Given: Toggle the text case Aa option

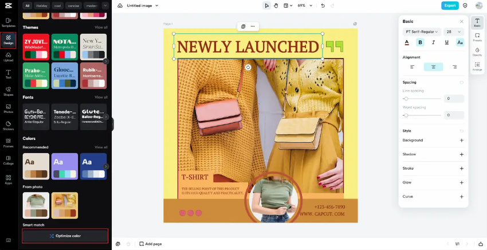Looking at the screenshot, I should click(460, 42).
